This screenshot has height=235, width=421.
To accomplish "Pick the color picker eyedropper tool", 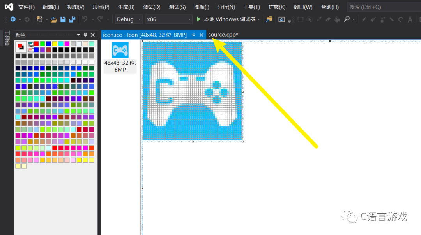I will coord(319,19).
